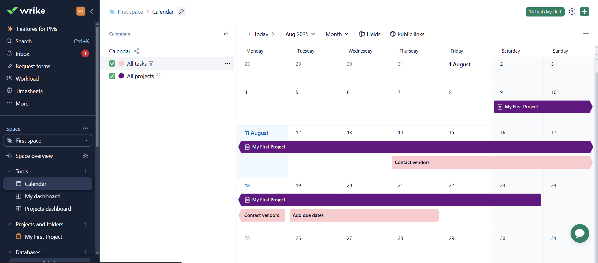
Task: Share the Calendar via share icon
Action: point(136,51)
